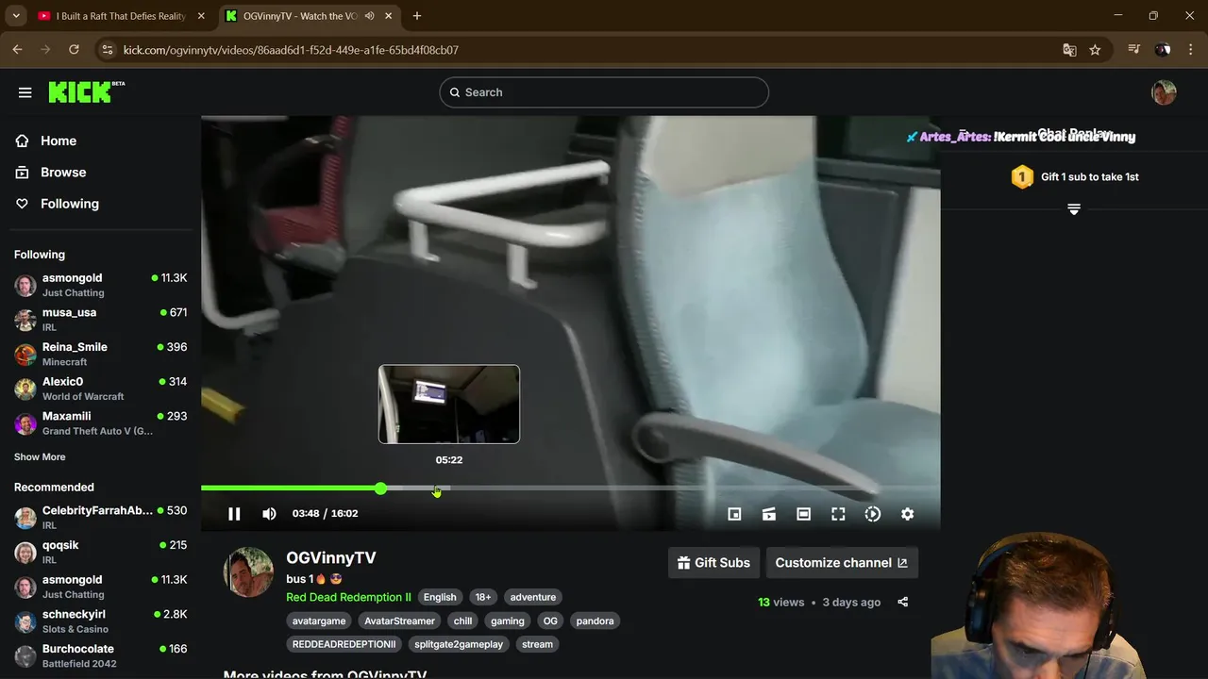Click Gift Subs button
Image resolution: width=1208 pixels, height=679 pixels.
pos(713,563)
